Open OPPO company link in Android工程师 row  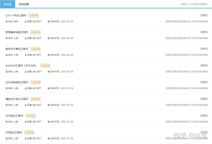point(204,66)
